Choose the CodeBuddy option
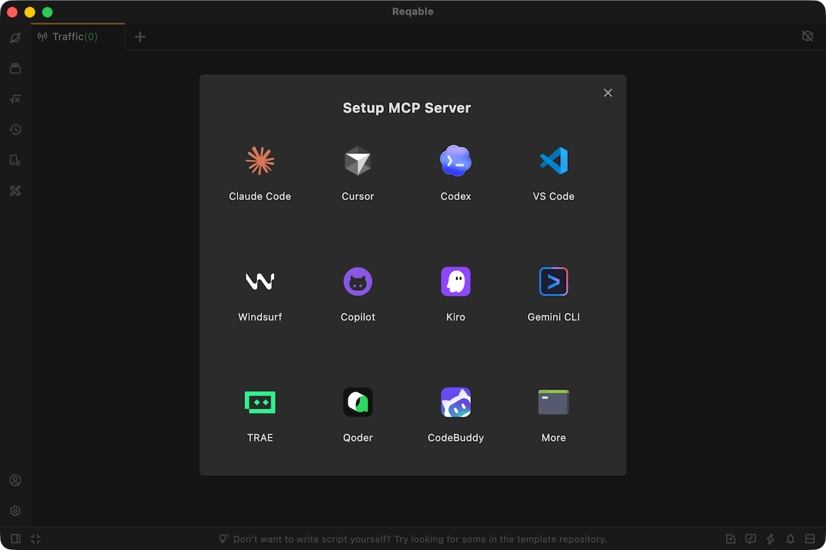 click(456, 414)
